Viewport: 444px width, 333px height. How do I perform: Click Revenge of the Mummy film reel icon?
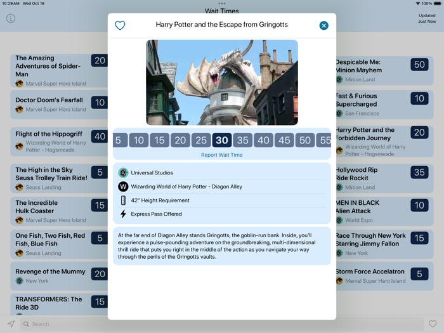pos(19,281)
